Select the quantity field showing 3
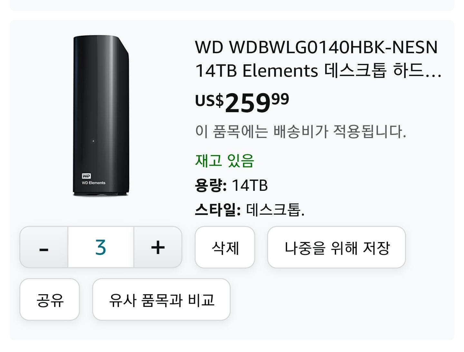Screen dimensions: 464x352 tap(101, 247)
